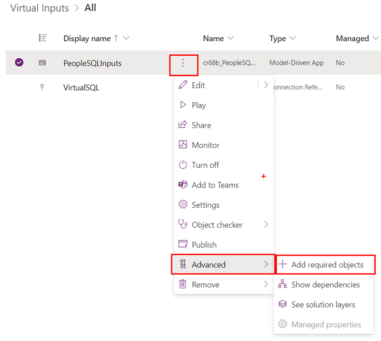Click the Remove trash can icon
The height and width of the screenshot is (341, 381).
point(183,285)
